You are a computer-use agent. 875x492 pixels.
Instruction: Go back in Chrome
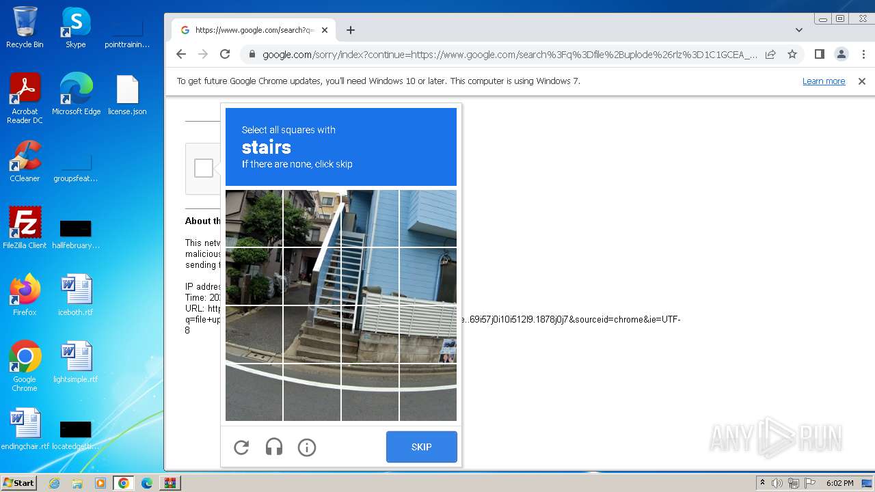181,54
